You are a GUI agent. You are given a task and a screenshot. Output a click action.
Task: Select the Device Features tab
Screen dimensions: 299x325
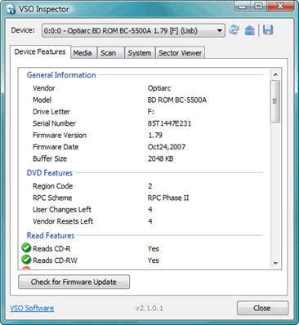[40, 51]
